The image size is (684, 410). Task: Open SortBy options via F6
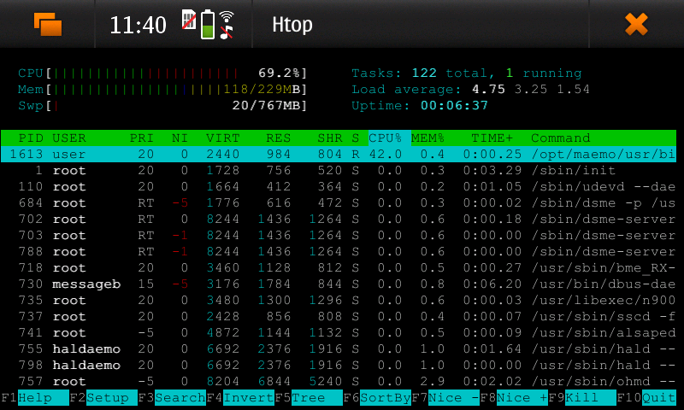(386, 398)
